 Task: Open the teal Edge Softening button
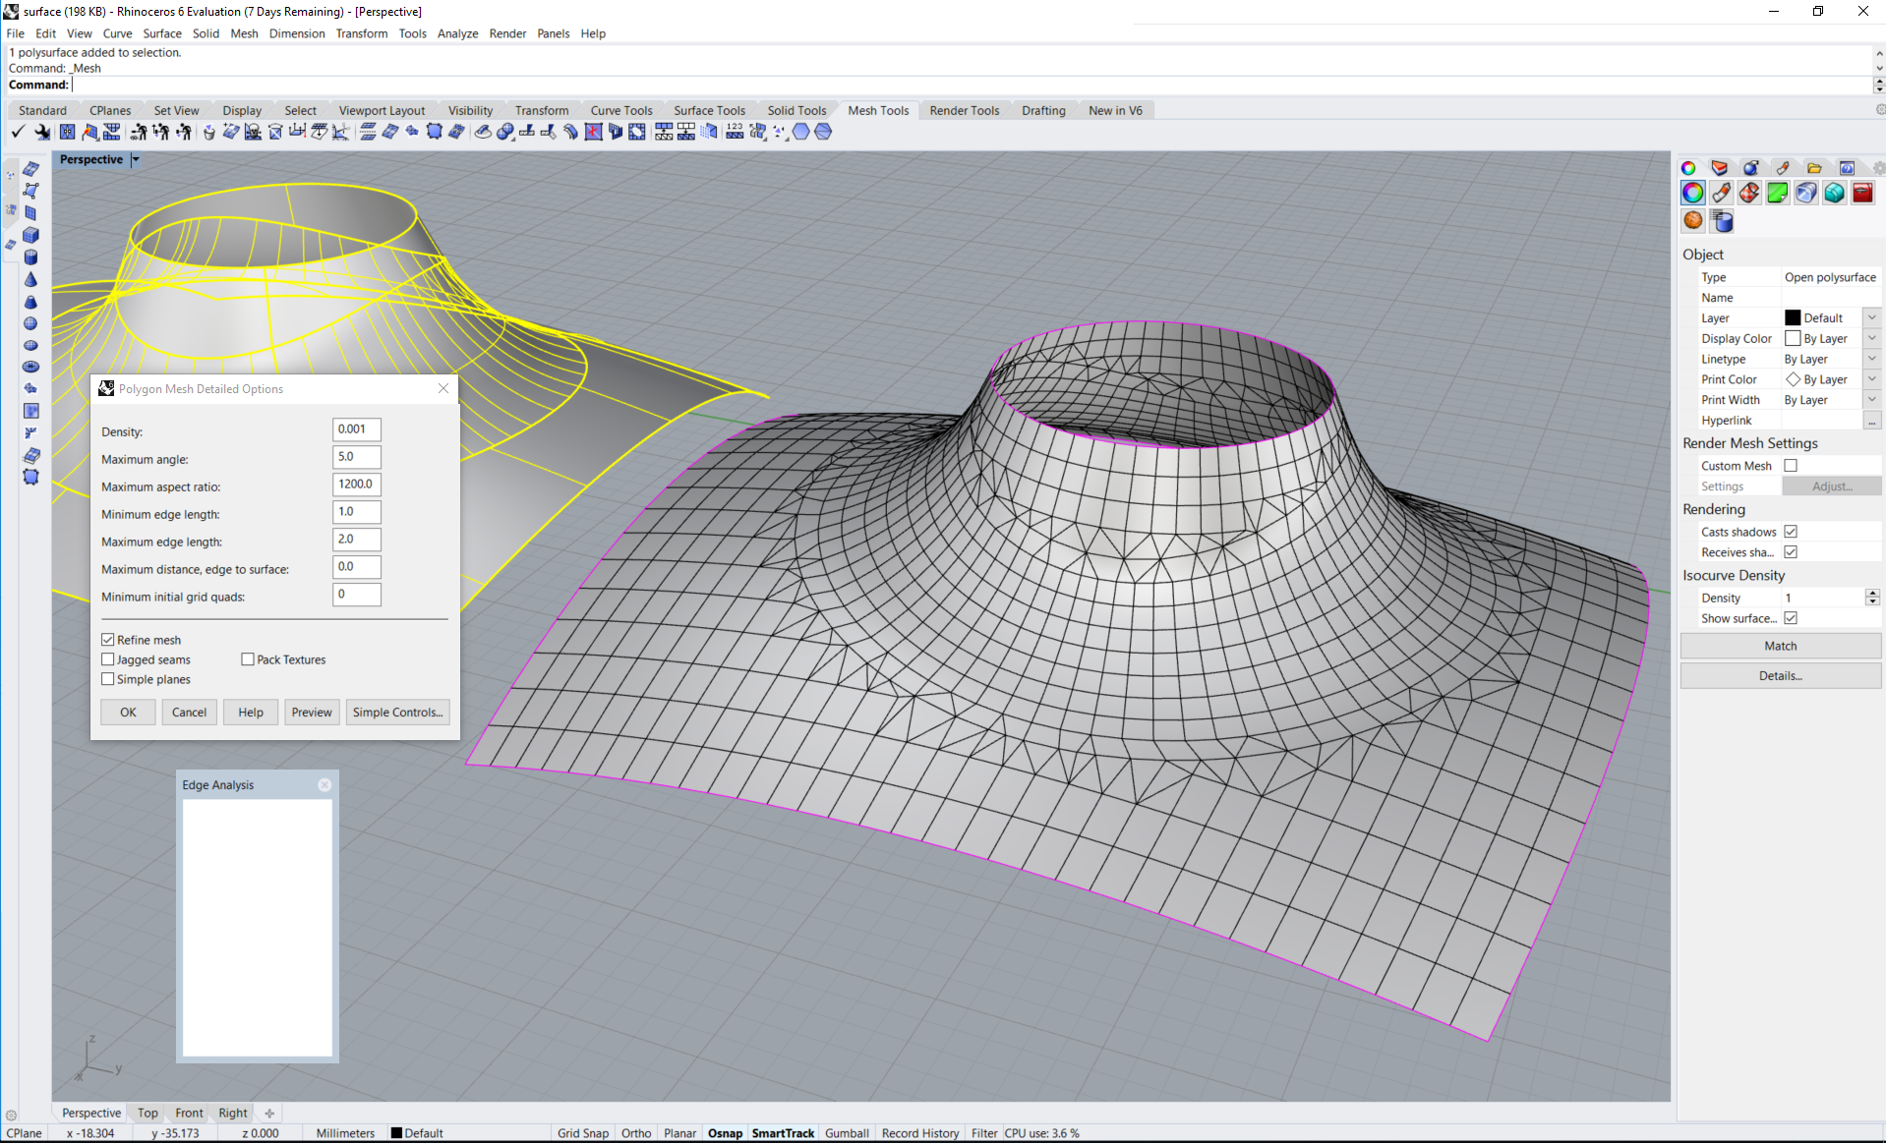tap(1835, 193)
